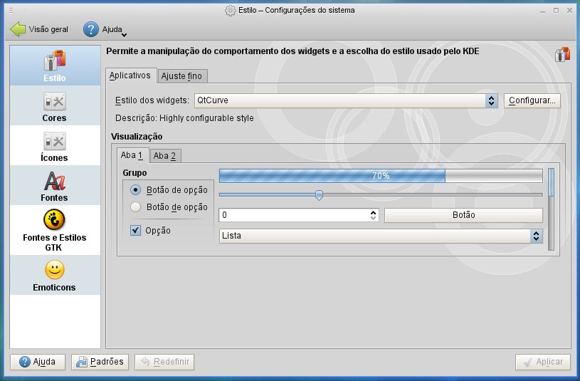Click the Visualização heading
The width and height of the screenshot is (580, 381).
(x=137, y=137)
